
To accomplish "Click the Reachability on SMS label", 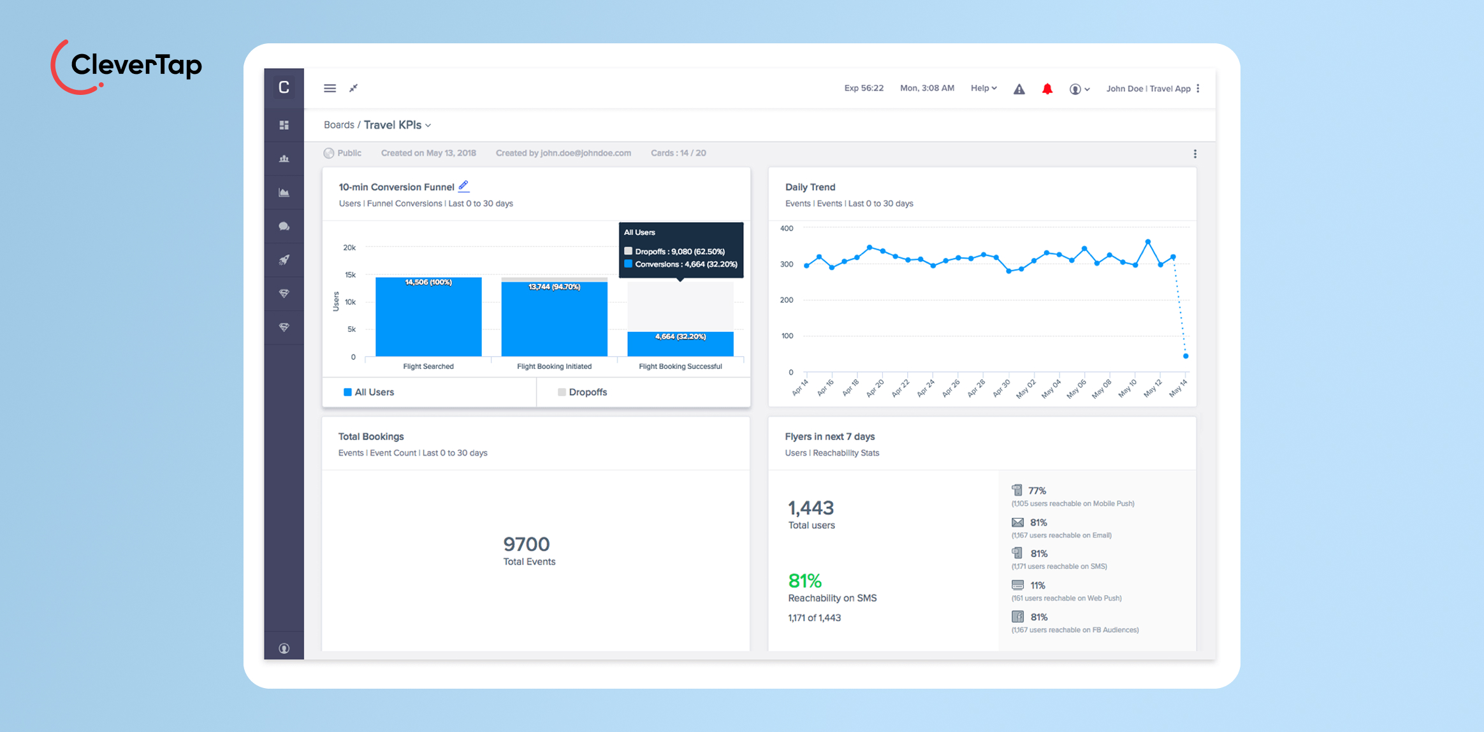I will pos(832,598).
